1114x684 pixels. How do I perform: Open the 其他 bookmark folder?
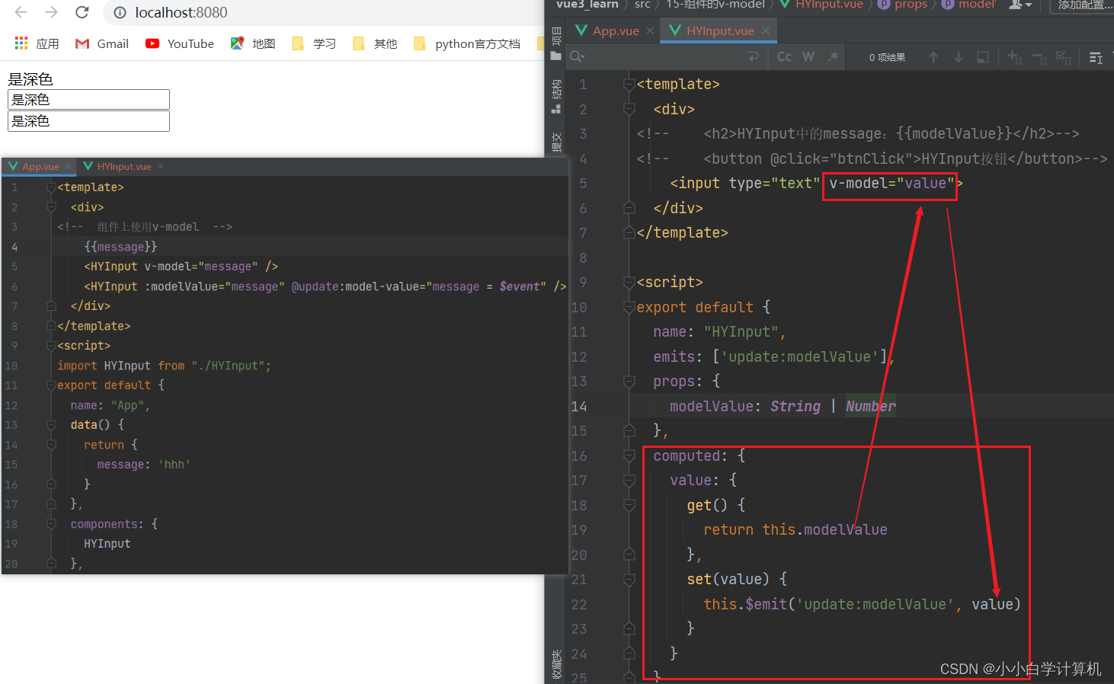point(375,43)
